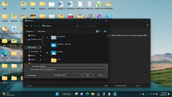
Task: Click the Search Desktop field
Action: click(94, 26)
